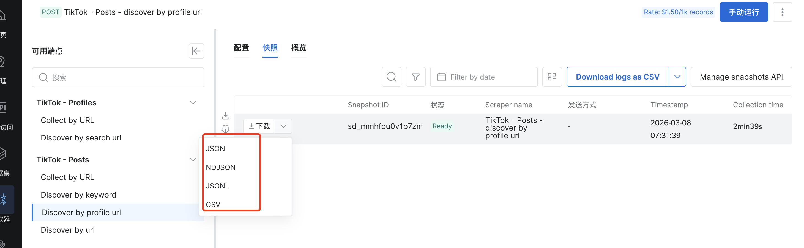Open the snapshots filter funnel
Viewport: 804px width, 248px height.
[x=415, y=77]
